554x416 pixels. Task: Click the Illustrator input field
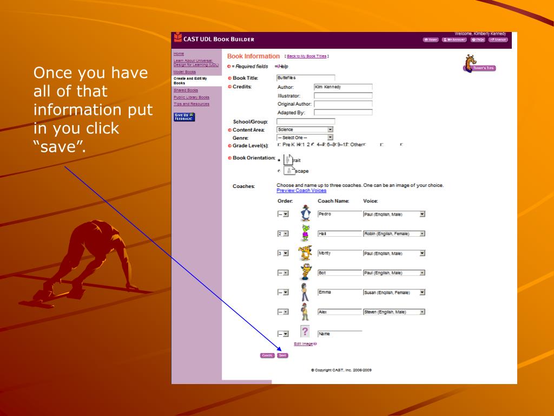[343, 95]
